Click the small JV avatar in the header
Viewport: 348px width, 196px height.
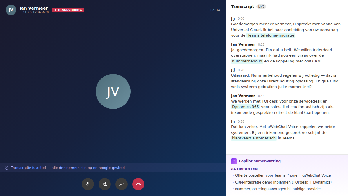click(11, 10)
